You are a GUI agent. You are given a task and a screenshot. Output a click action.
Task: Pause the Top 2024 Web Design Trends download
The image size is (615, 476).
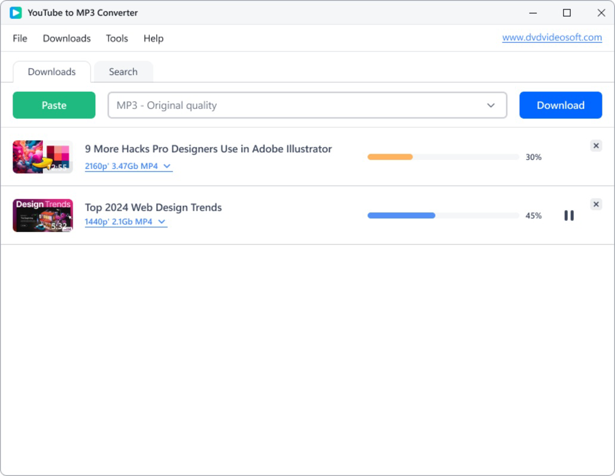(x=569, y=215)
